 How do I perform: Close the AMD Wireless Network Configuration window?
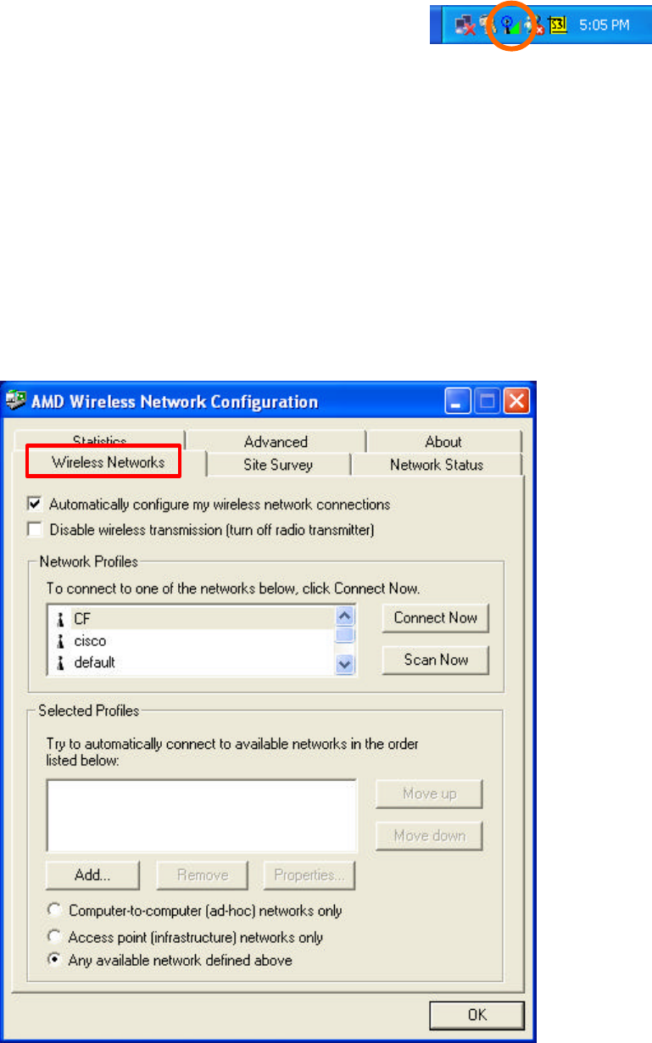coord(516,401)
